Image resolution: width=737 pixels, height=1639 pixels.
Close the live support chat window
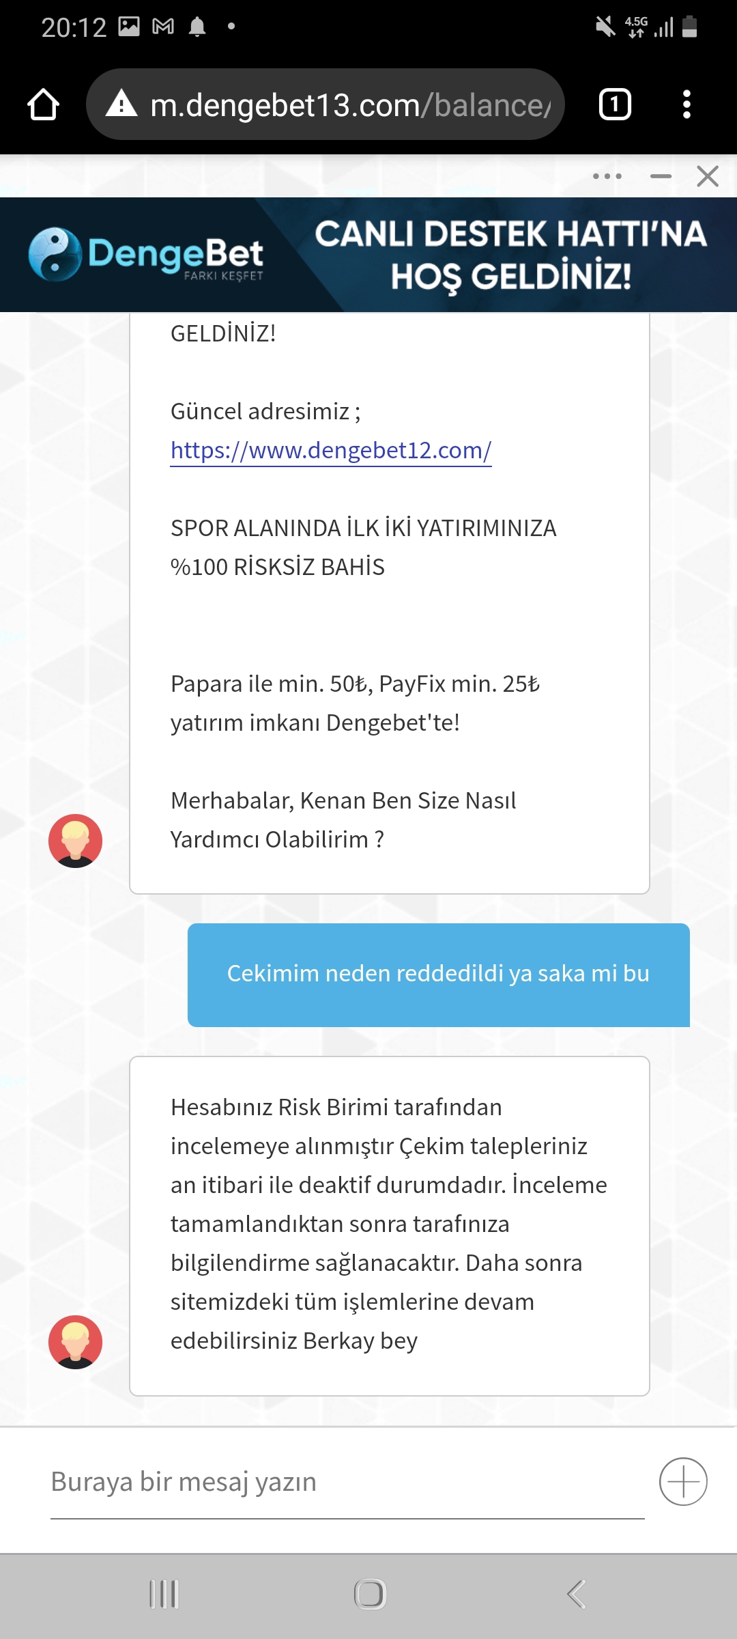click(708, 176)
